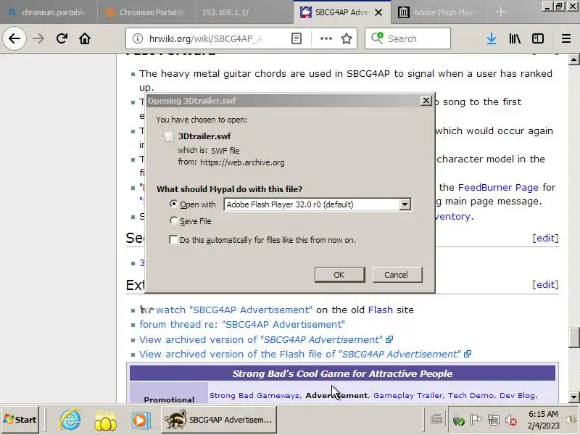Click the search engine magnifier icon
580x435 pixels.
click(377, 38)
